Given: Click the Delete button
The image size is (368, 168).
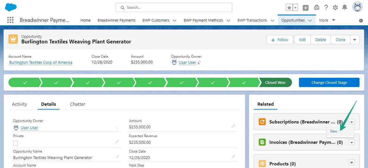Looking at the screenshot, I should click(321, 40).
